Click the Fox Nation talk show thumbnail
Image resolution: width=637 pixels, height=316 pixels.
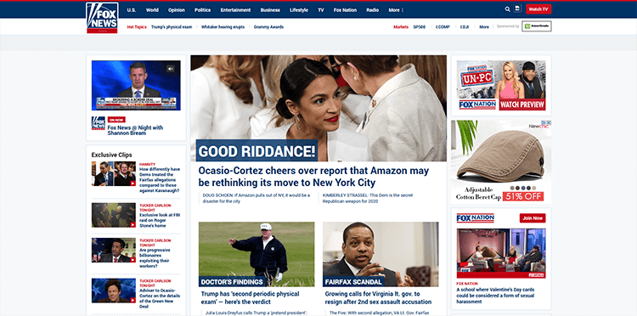pyautogui.click(x=501, y=253)
